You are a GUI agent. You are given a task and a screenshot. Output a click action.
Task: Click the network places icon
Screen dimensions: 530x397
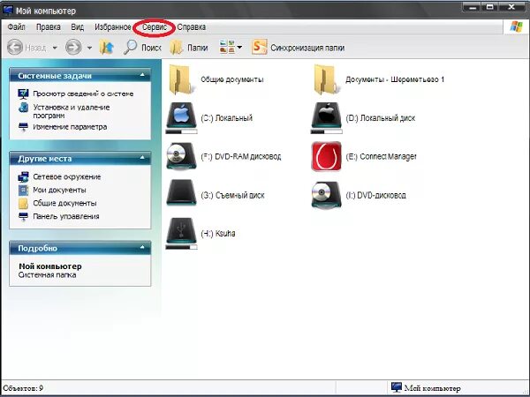(x=23, y=176)
